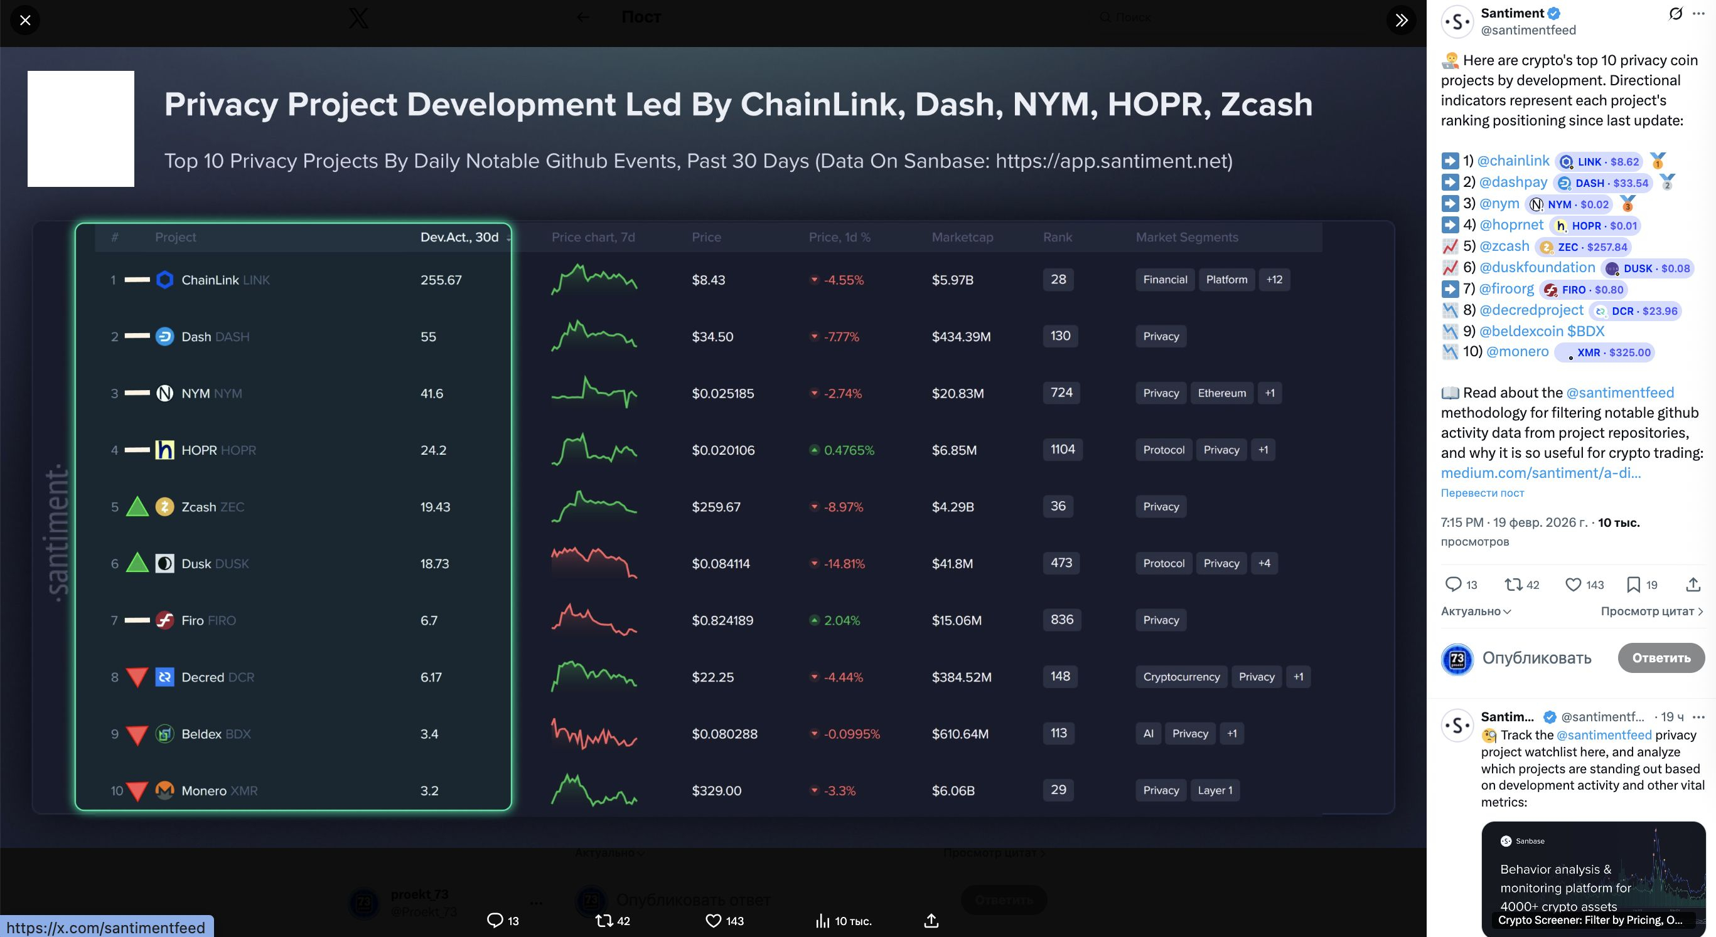Close the image viewer with X button
The image size is (1716, 937).
25,20
